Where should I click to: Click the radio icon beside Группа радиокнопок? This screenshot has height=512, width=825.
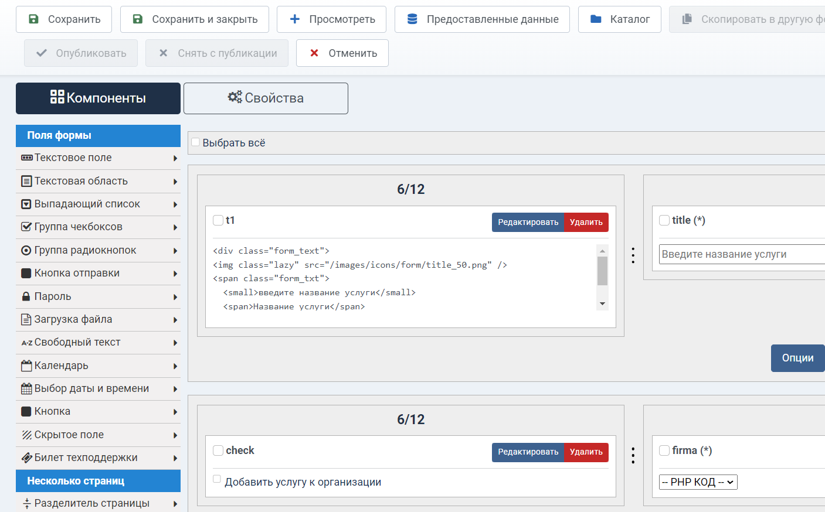point(26,251)
